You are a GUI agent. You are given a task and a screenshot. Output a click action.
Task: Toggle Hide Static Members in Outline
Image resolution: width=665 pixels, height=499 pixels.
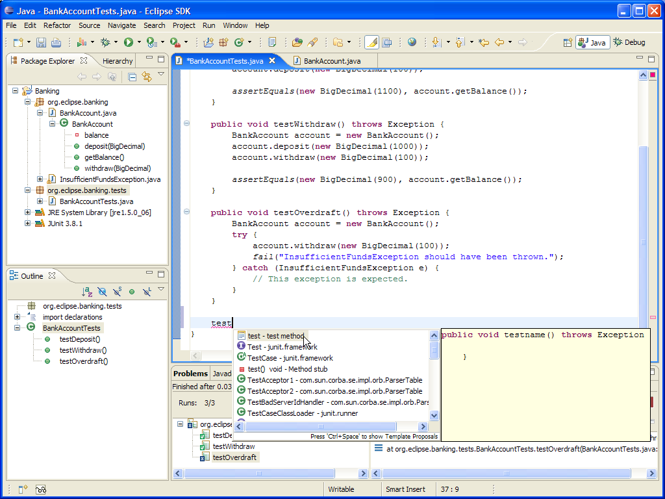(x=117, y=292)
